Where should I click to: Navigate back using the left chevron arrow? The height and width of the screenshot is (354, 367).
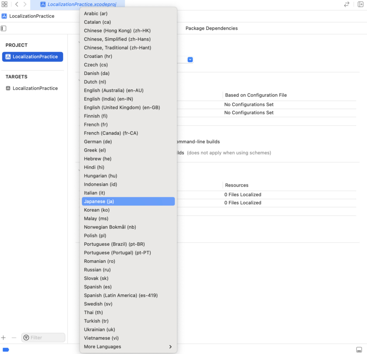(x=16, y=4)
